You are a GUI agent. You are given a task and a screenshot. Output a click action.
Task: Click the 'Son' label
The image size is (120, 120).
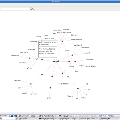coord(76,71)
